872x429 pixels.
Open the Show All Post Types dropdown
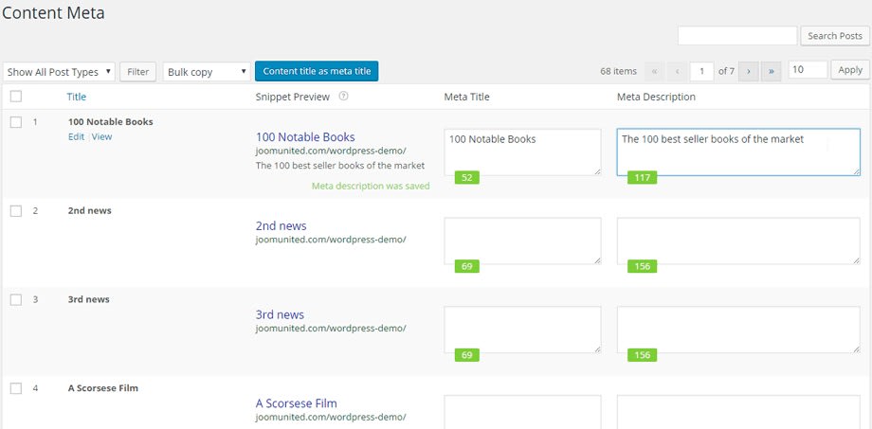tap(59, 72)
